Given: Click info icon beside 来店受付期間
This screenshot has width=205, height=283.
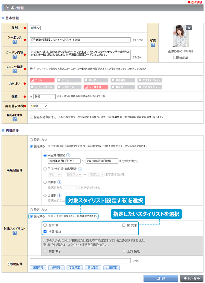Looking at the screenshot, I should (68, 155).
